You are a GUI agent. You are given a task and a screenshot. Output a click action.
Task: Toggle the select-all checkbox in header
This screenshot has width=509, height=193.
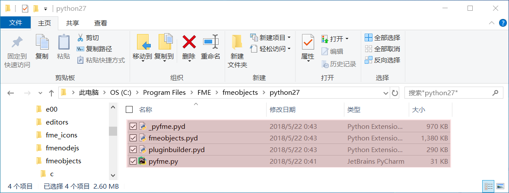click(x=129, y=110)
